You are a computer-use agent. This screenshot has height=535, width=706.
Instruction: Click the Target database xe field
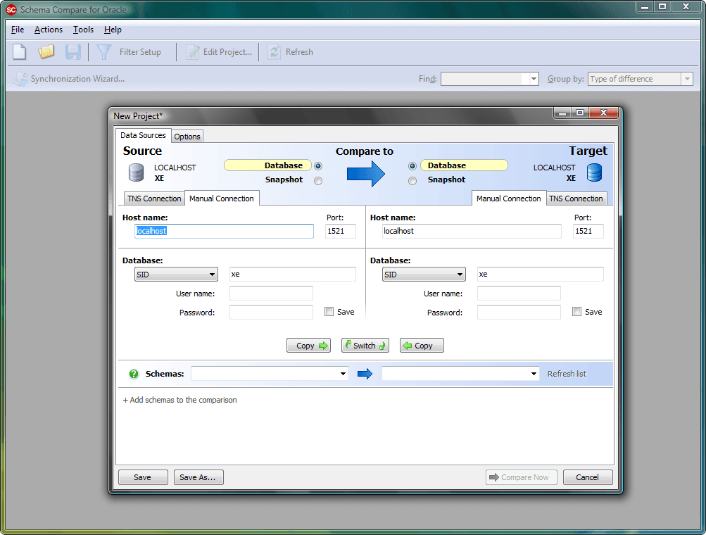coord(541,275)
